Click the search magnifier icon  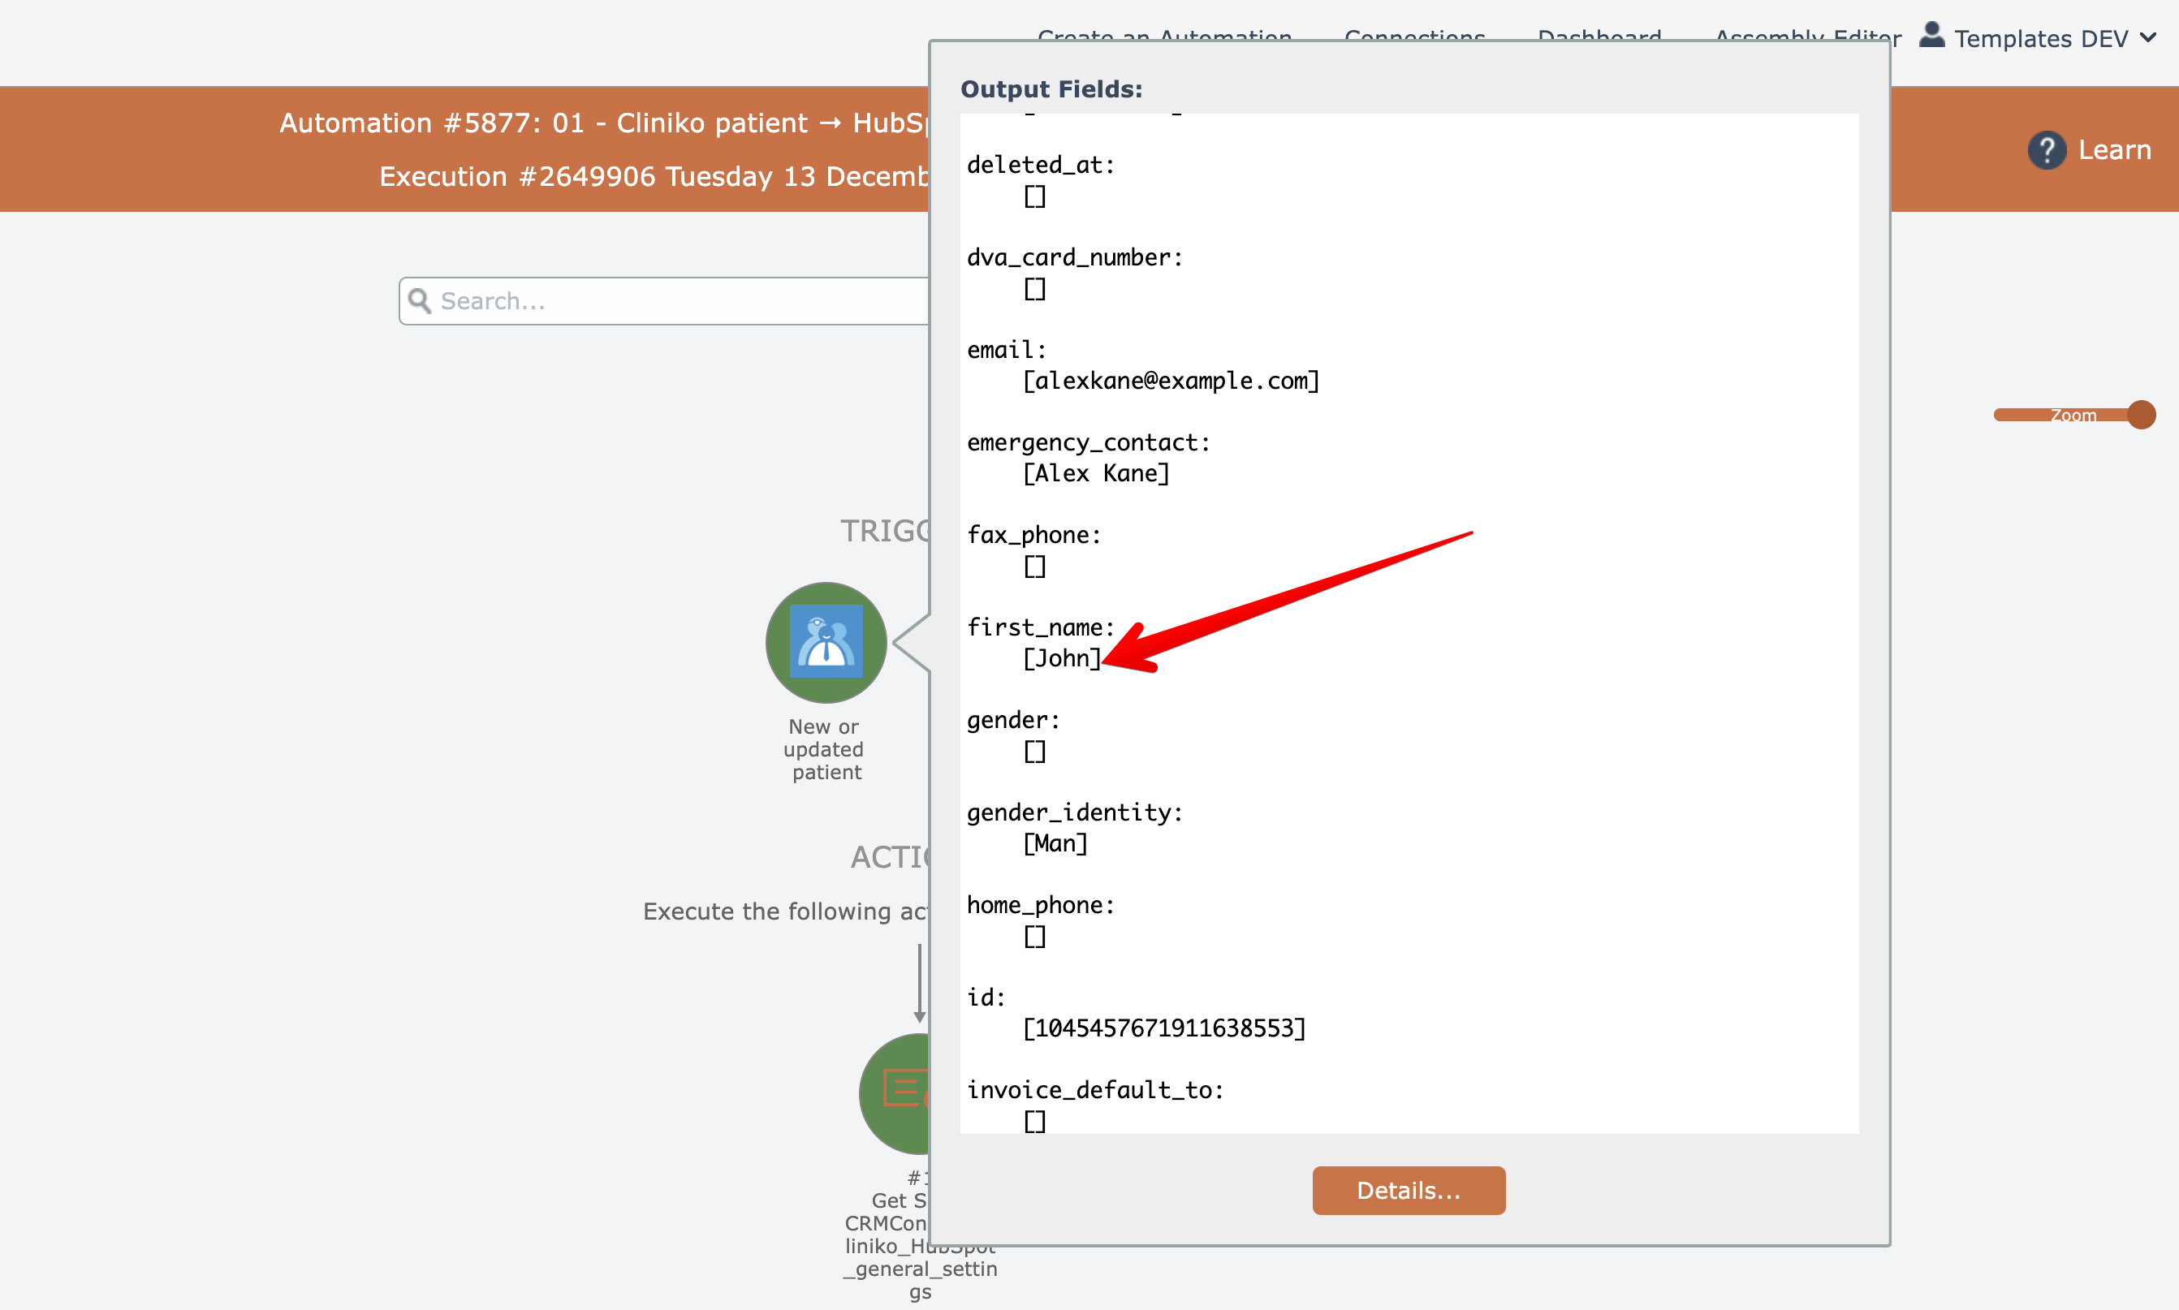click(420, 301)
